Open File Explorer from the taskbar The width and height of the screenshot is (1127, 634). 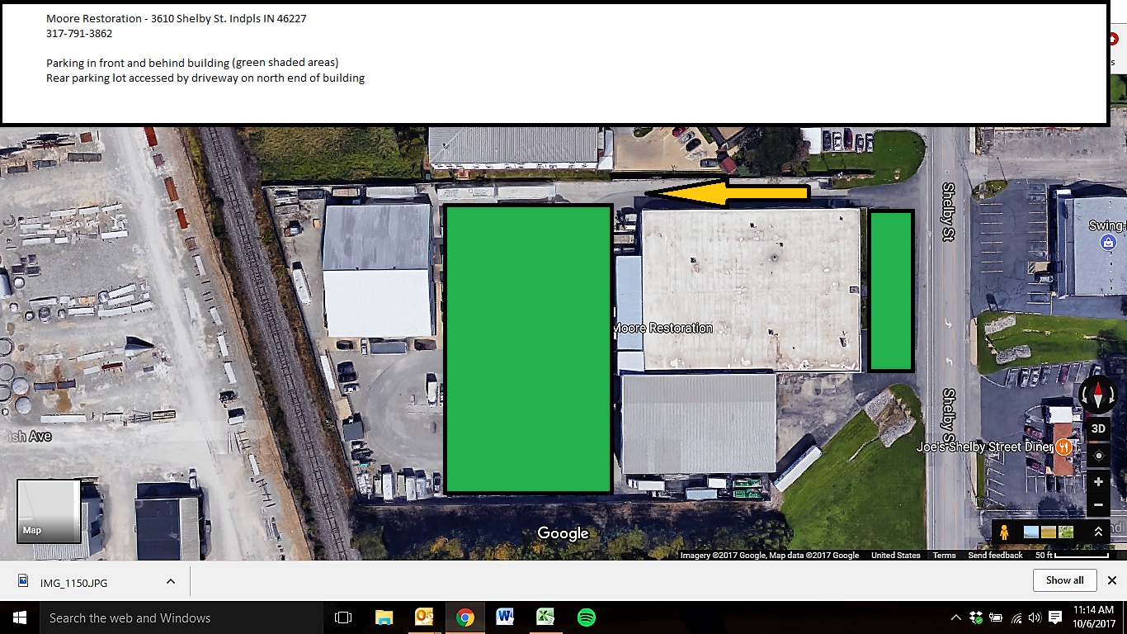(x=384, y=617)
